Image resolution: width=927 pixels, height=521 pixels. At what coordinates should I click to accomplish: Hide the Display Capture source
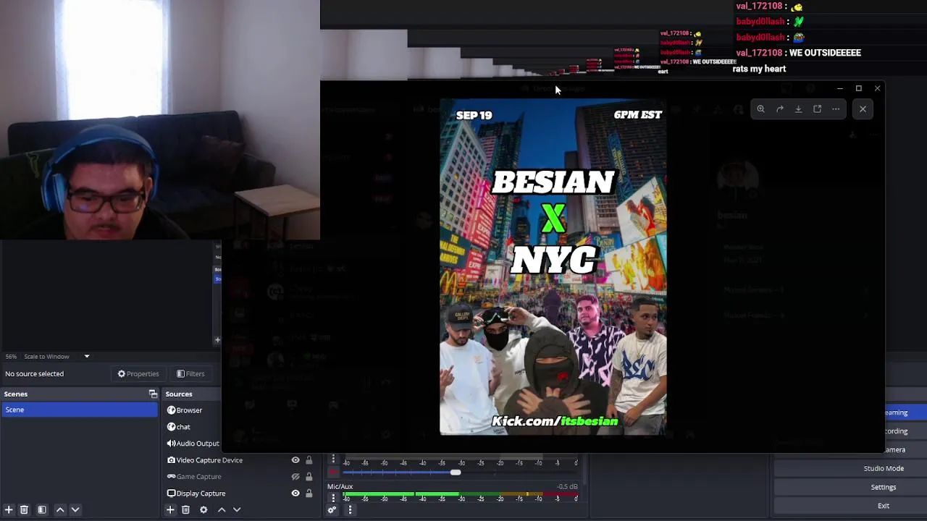click(x=295, y=494)
